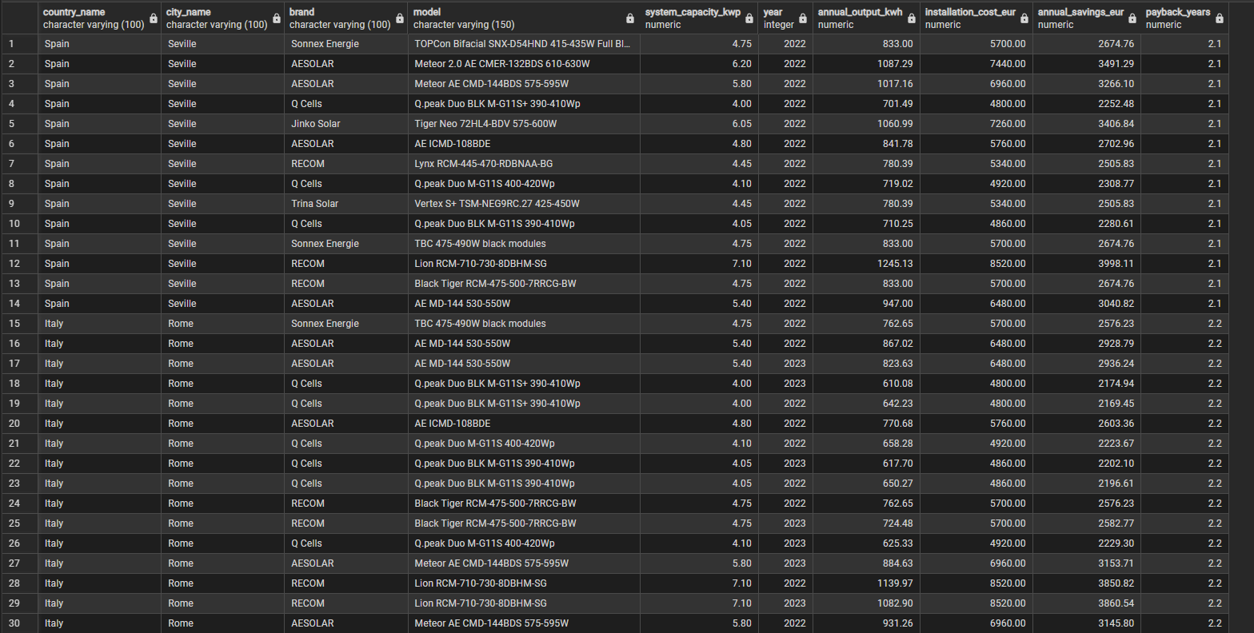Click the 1245.13 annual output cell

click(x=866, y=264)
